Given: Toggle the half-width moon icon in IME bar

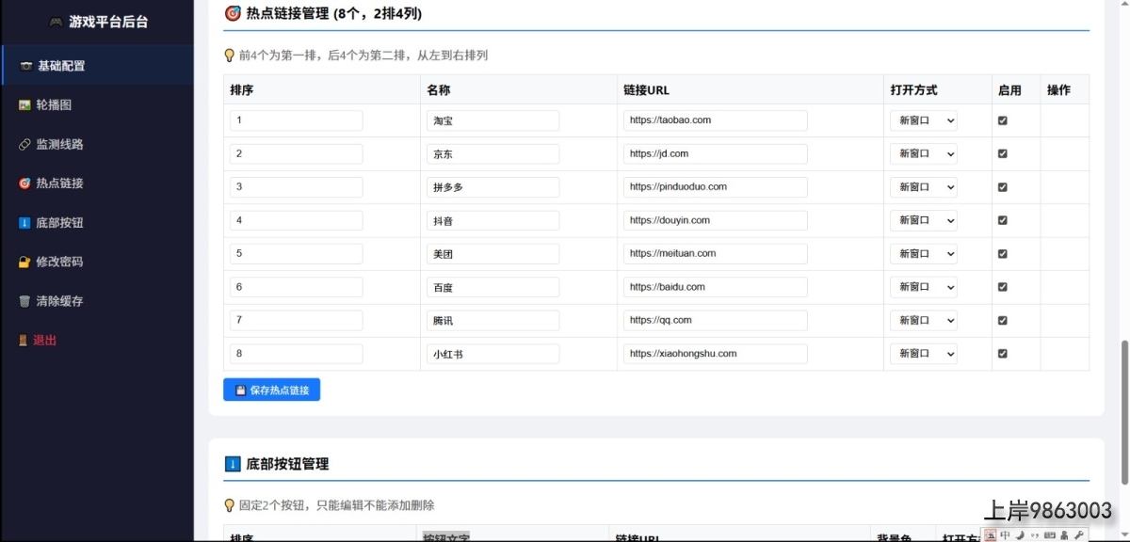Looking at the screenshot, I should (x=1020, y=534).
